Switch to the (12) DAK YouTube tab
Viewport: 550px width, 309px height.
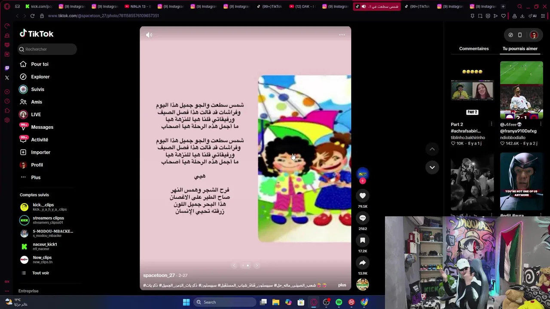(303, 6)
